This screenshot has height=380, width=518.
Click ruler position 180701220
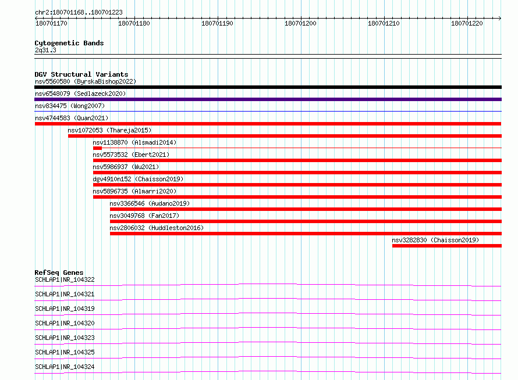tap(467, 23)
